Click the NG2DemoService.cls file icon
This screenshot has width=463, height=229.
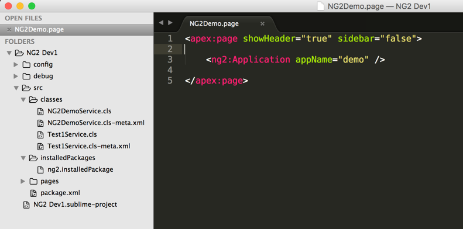tap(40, 112)
